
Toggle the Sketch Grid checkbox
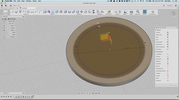pos(168,35)
